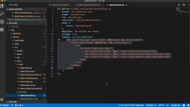Expand the desktop folder

(17, 34)
